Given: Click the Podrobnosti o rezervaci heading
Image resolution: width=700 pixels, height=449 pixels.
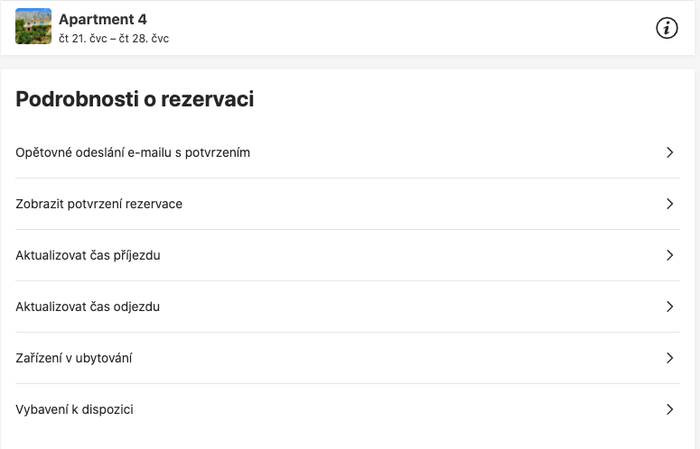Looking at the screenshot, I should click(x=135, y=100).
